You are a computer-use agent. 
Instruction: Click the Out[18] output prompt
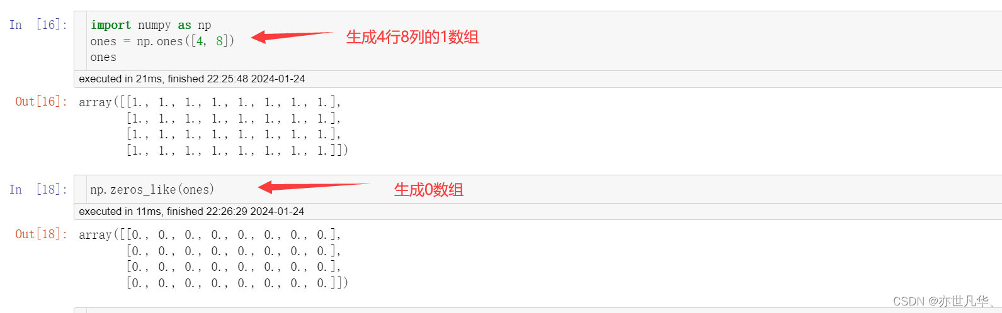tap(41, 234)
